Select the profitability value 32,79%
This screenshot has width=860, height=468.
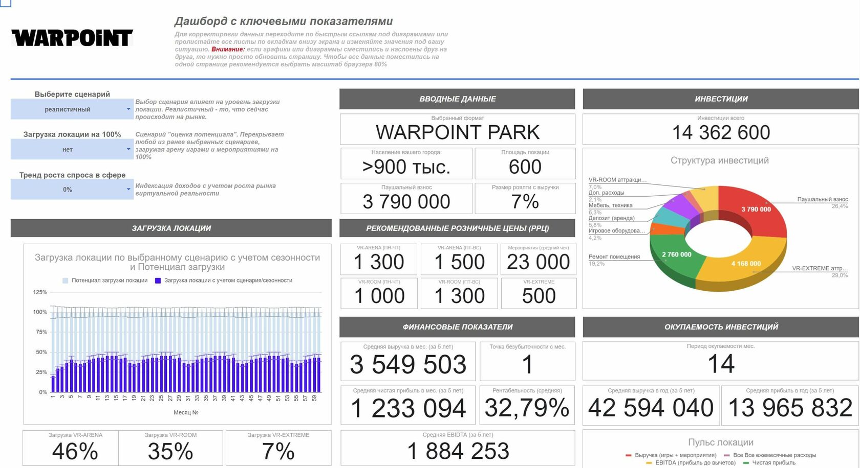[x=527, y=408]
